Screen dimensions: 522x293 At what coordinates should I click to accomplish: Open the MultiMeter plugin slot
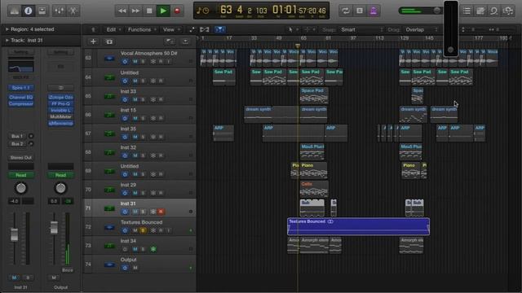(x=60, y=116)
